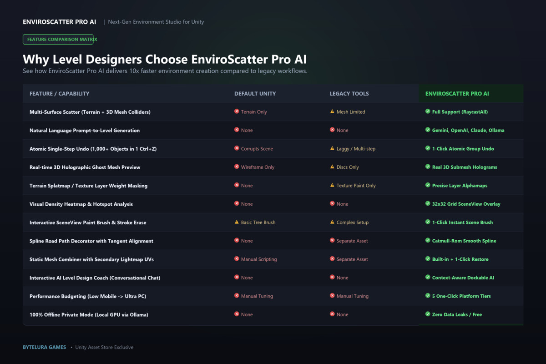Click the "ENVIROSCATTER PRO AI" logo text in the header
The height and width of the screenshot is (364, 546).
click(60, 22)
